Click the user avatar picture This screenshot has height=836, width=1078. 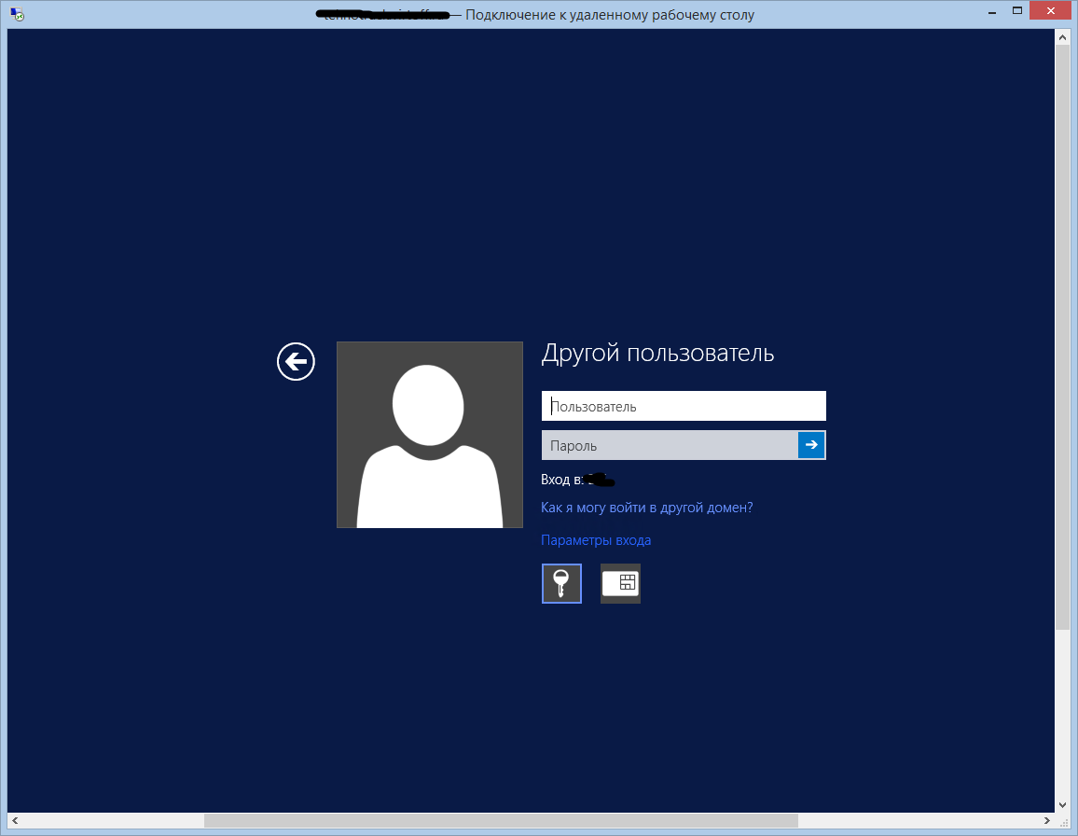(x=429, y=435)
